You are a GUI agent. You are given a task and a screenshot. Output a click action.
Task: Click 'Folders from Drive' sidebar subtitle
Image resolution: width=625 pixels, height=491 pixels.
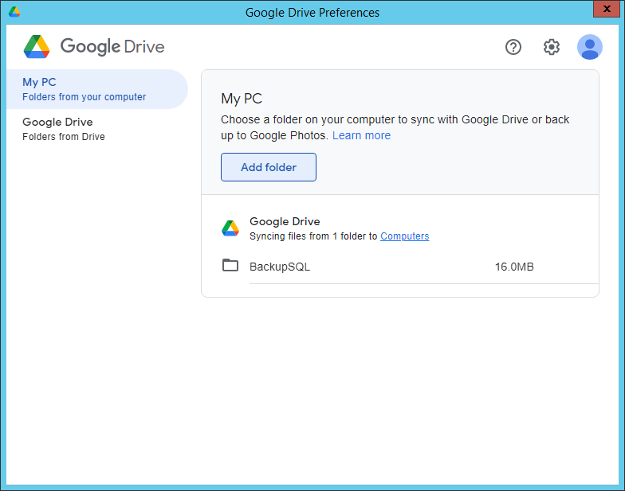(64, 137)
